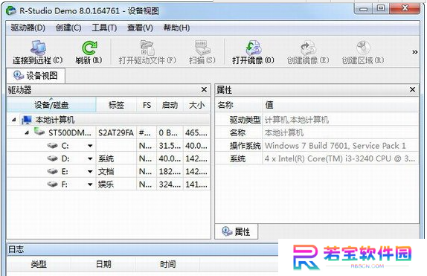Click the 标签 column header
The height and width of the screenshot is (276, 427).
tap(116, 105)
